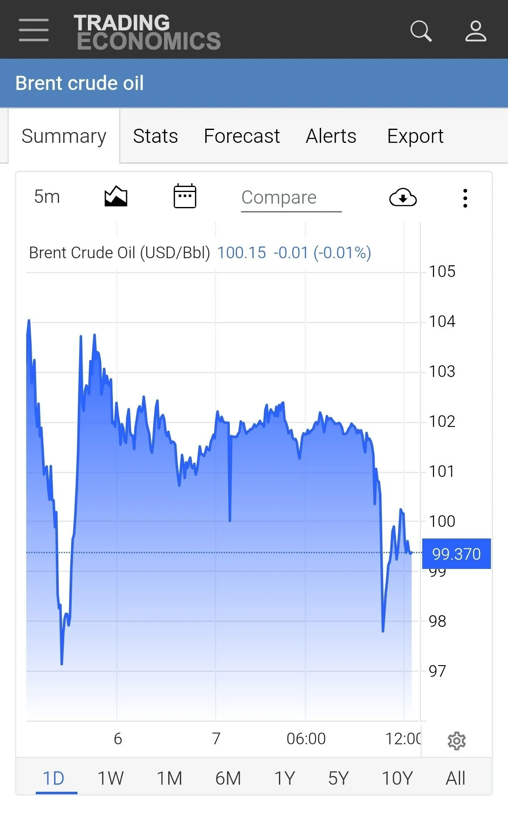The height and width of the screenshot is (813, 508).
Task: Open the Alerts tab
Action: tap(331, 136)
